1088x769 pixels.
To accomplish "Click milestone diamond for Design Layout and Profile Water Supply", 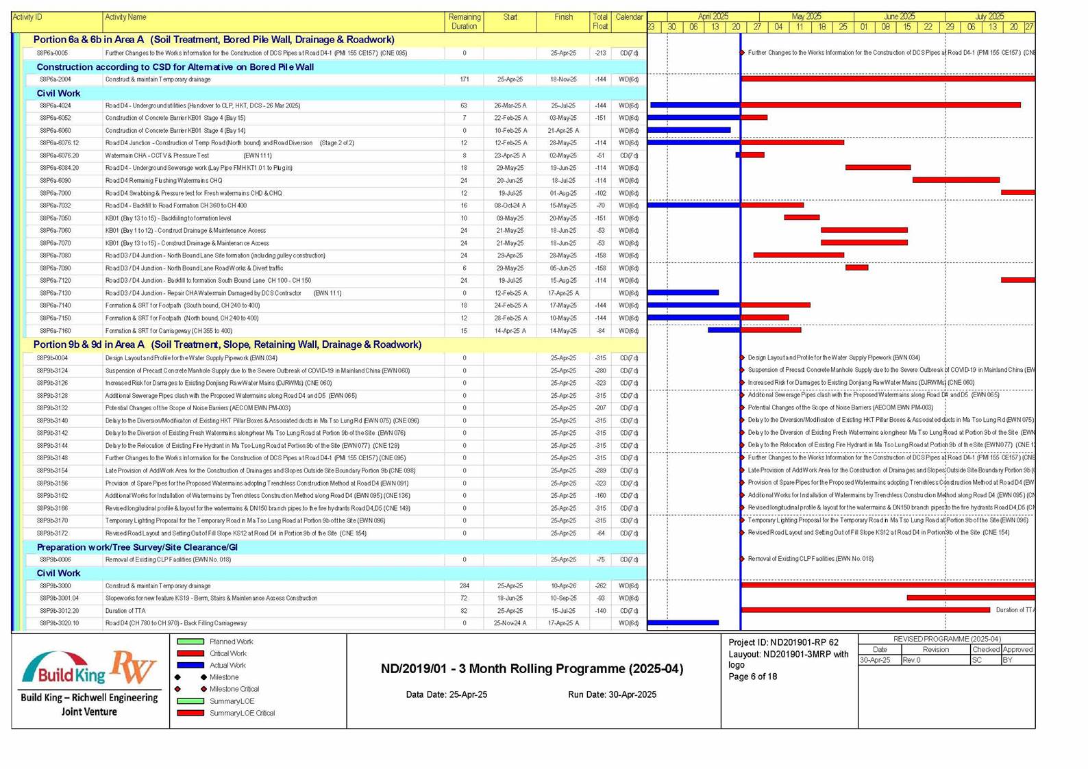I will [x=742, y=357].
